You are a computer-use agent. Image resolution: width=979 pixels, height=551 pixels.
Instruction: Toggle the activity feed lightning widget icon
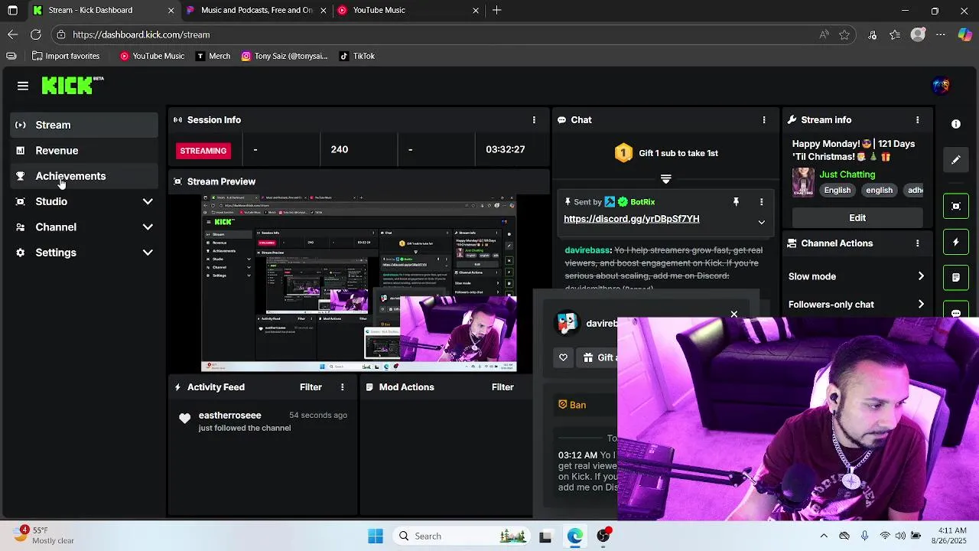[955, 242]
